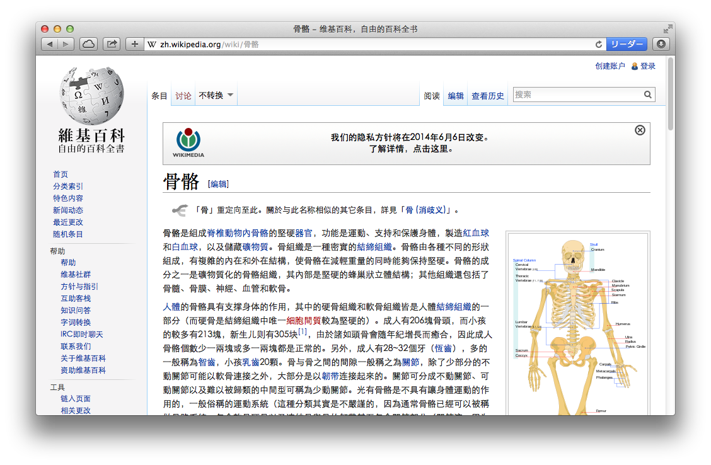Open 互助客栈 in the sidebar
Image resolution: width=711 pixels, height=465 pixels.
76,299
